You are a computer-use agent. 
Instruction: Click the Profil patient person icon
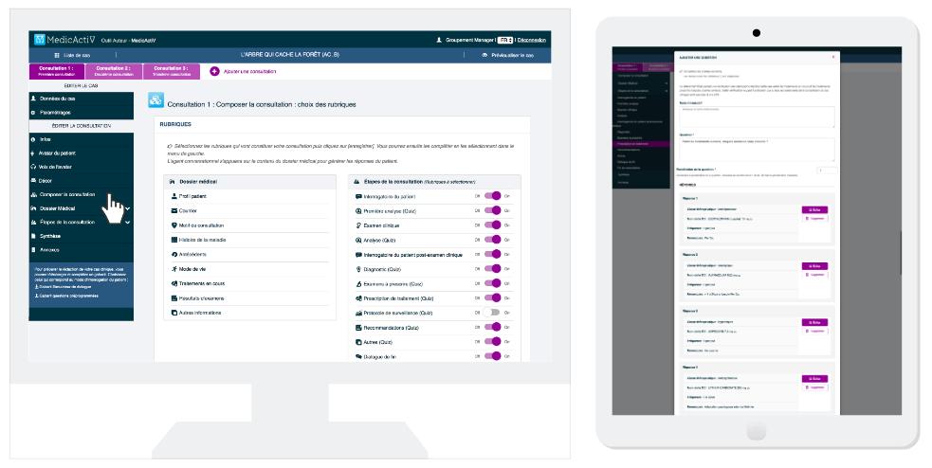(174, 196)
